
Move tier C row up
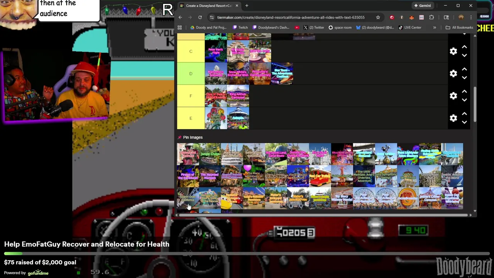point(464,47)
